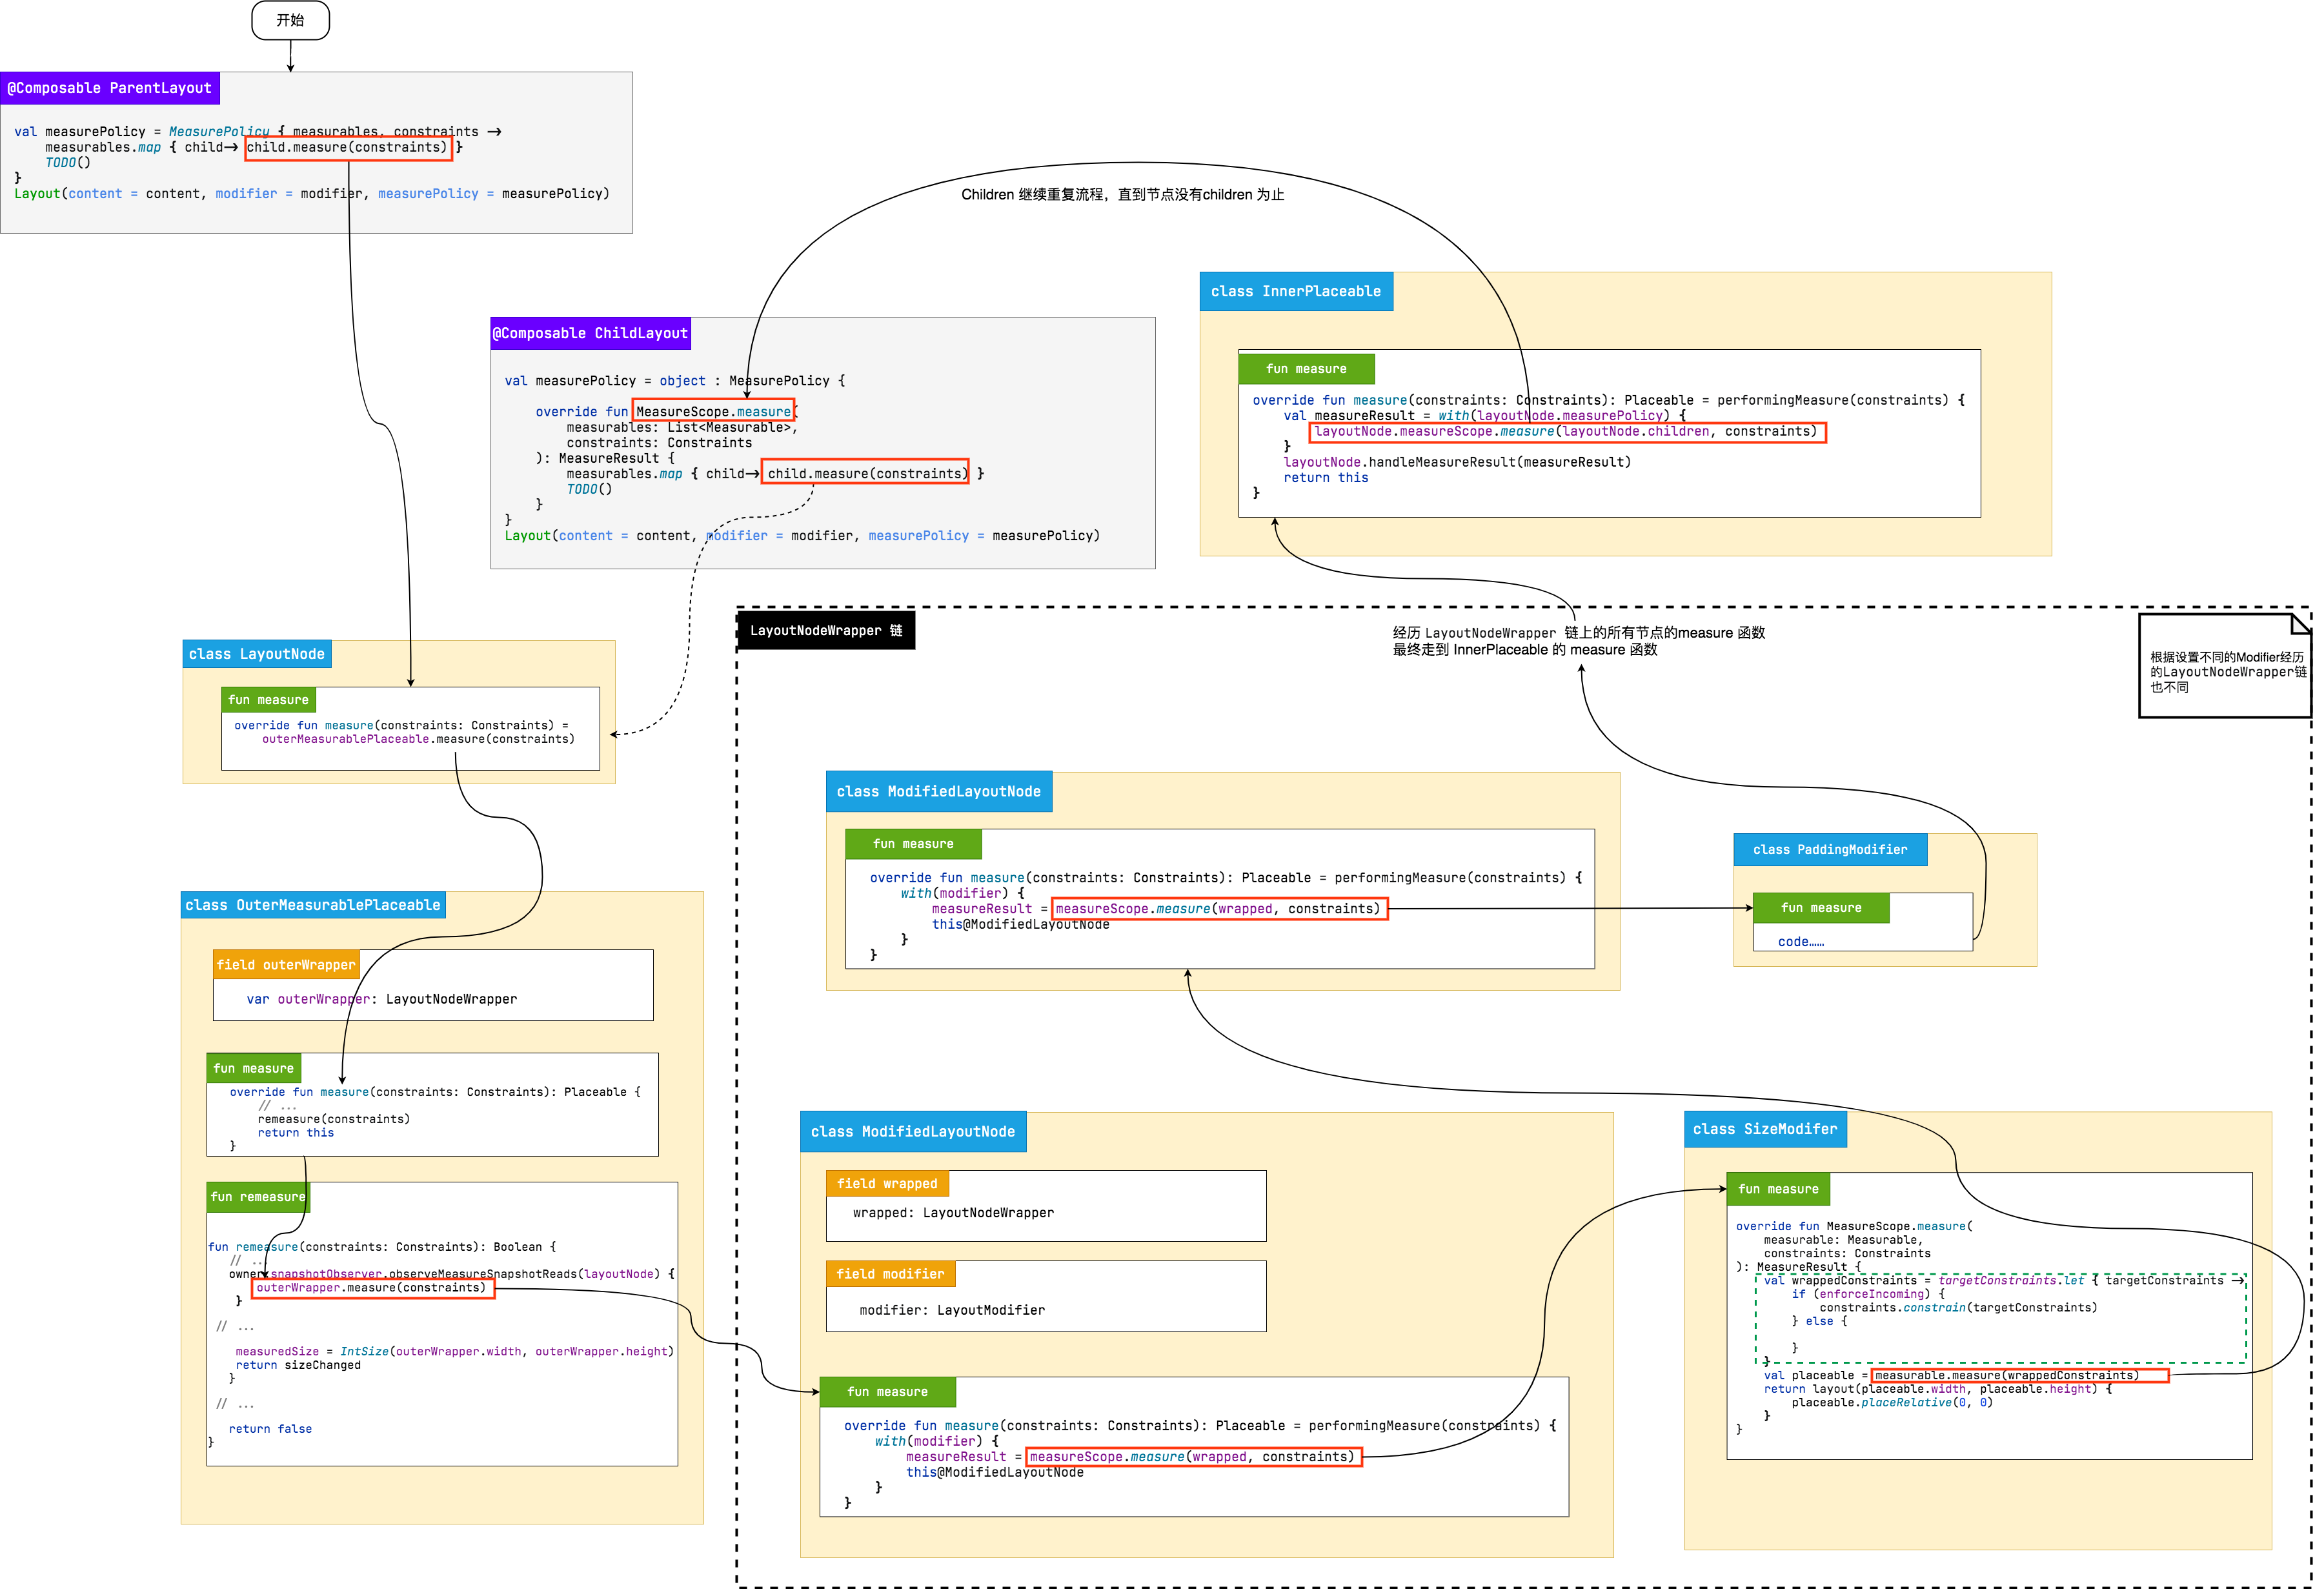Select the Children 继续重复流程 arrow caption
The width and height of the screenshot is (2324, 1589).
(1122, 195)
